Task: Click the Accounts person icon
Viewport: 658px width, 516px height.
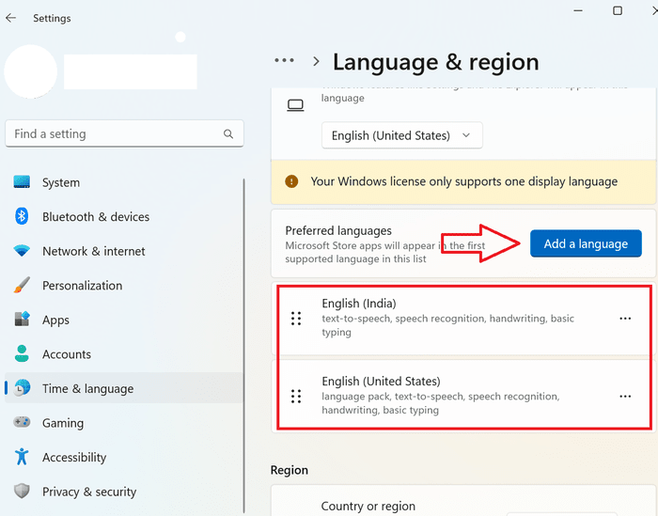Action: point(22,353)
